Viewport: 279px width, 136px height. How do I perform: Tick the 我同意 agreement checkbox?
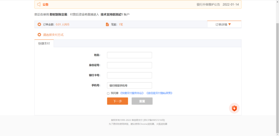(x=108, y=93)
